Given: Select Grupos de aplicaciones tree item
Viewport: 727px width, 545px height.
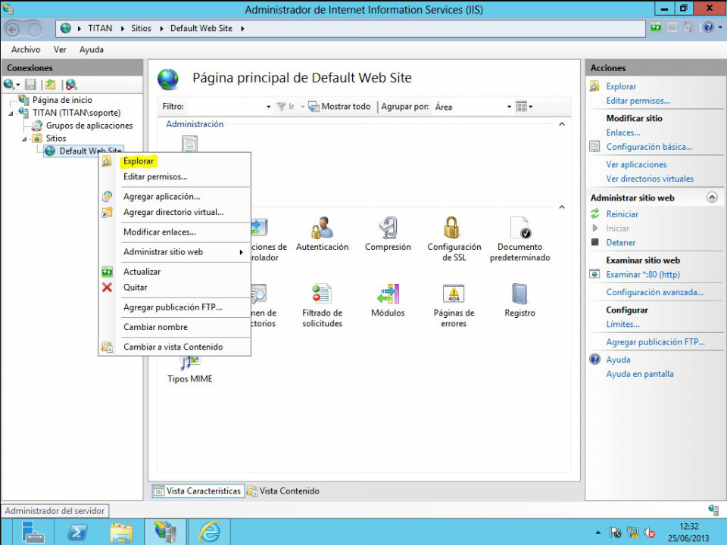Looking at the screenshot, I should coord(89,126).
